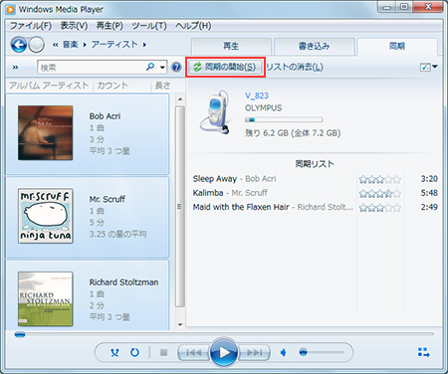Sort by カウント column header
Image resolution: width=448 pixels, height=374 pixels.
pos(121,86)
